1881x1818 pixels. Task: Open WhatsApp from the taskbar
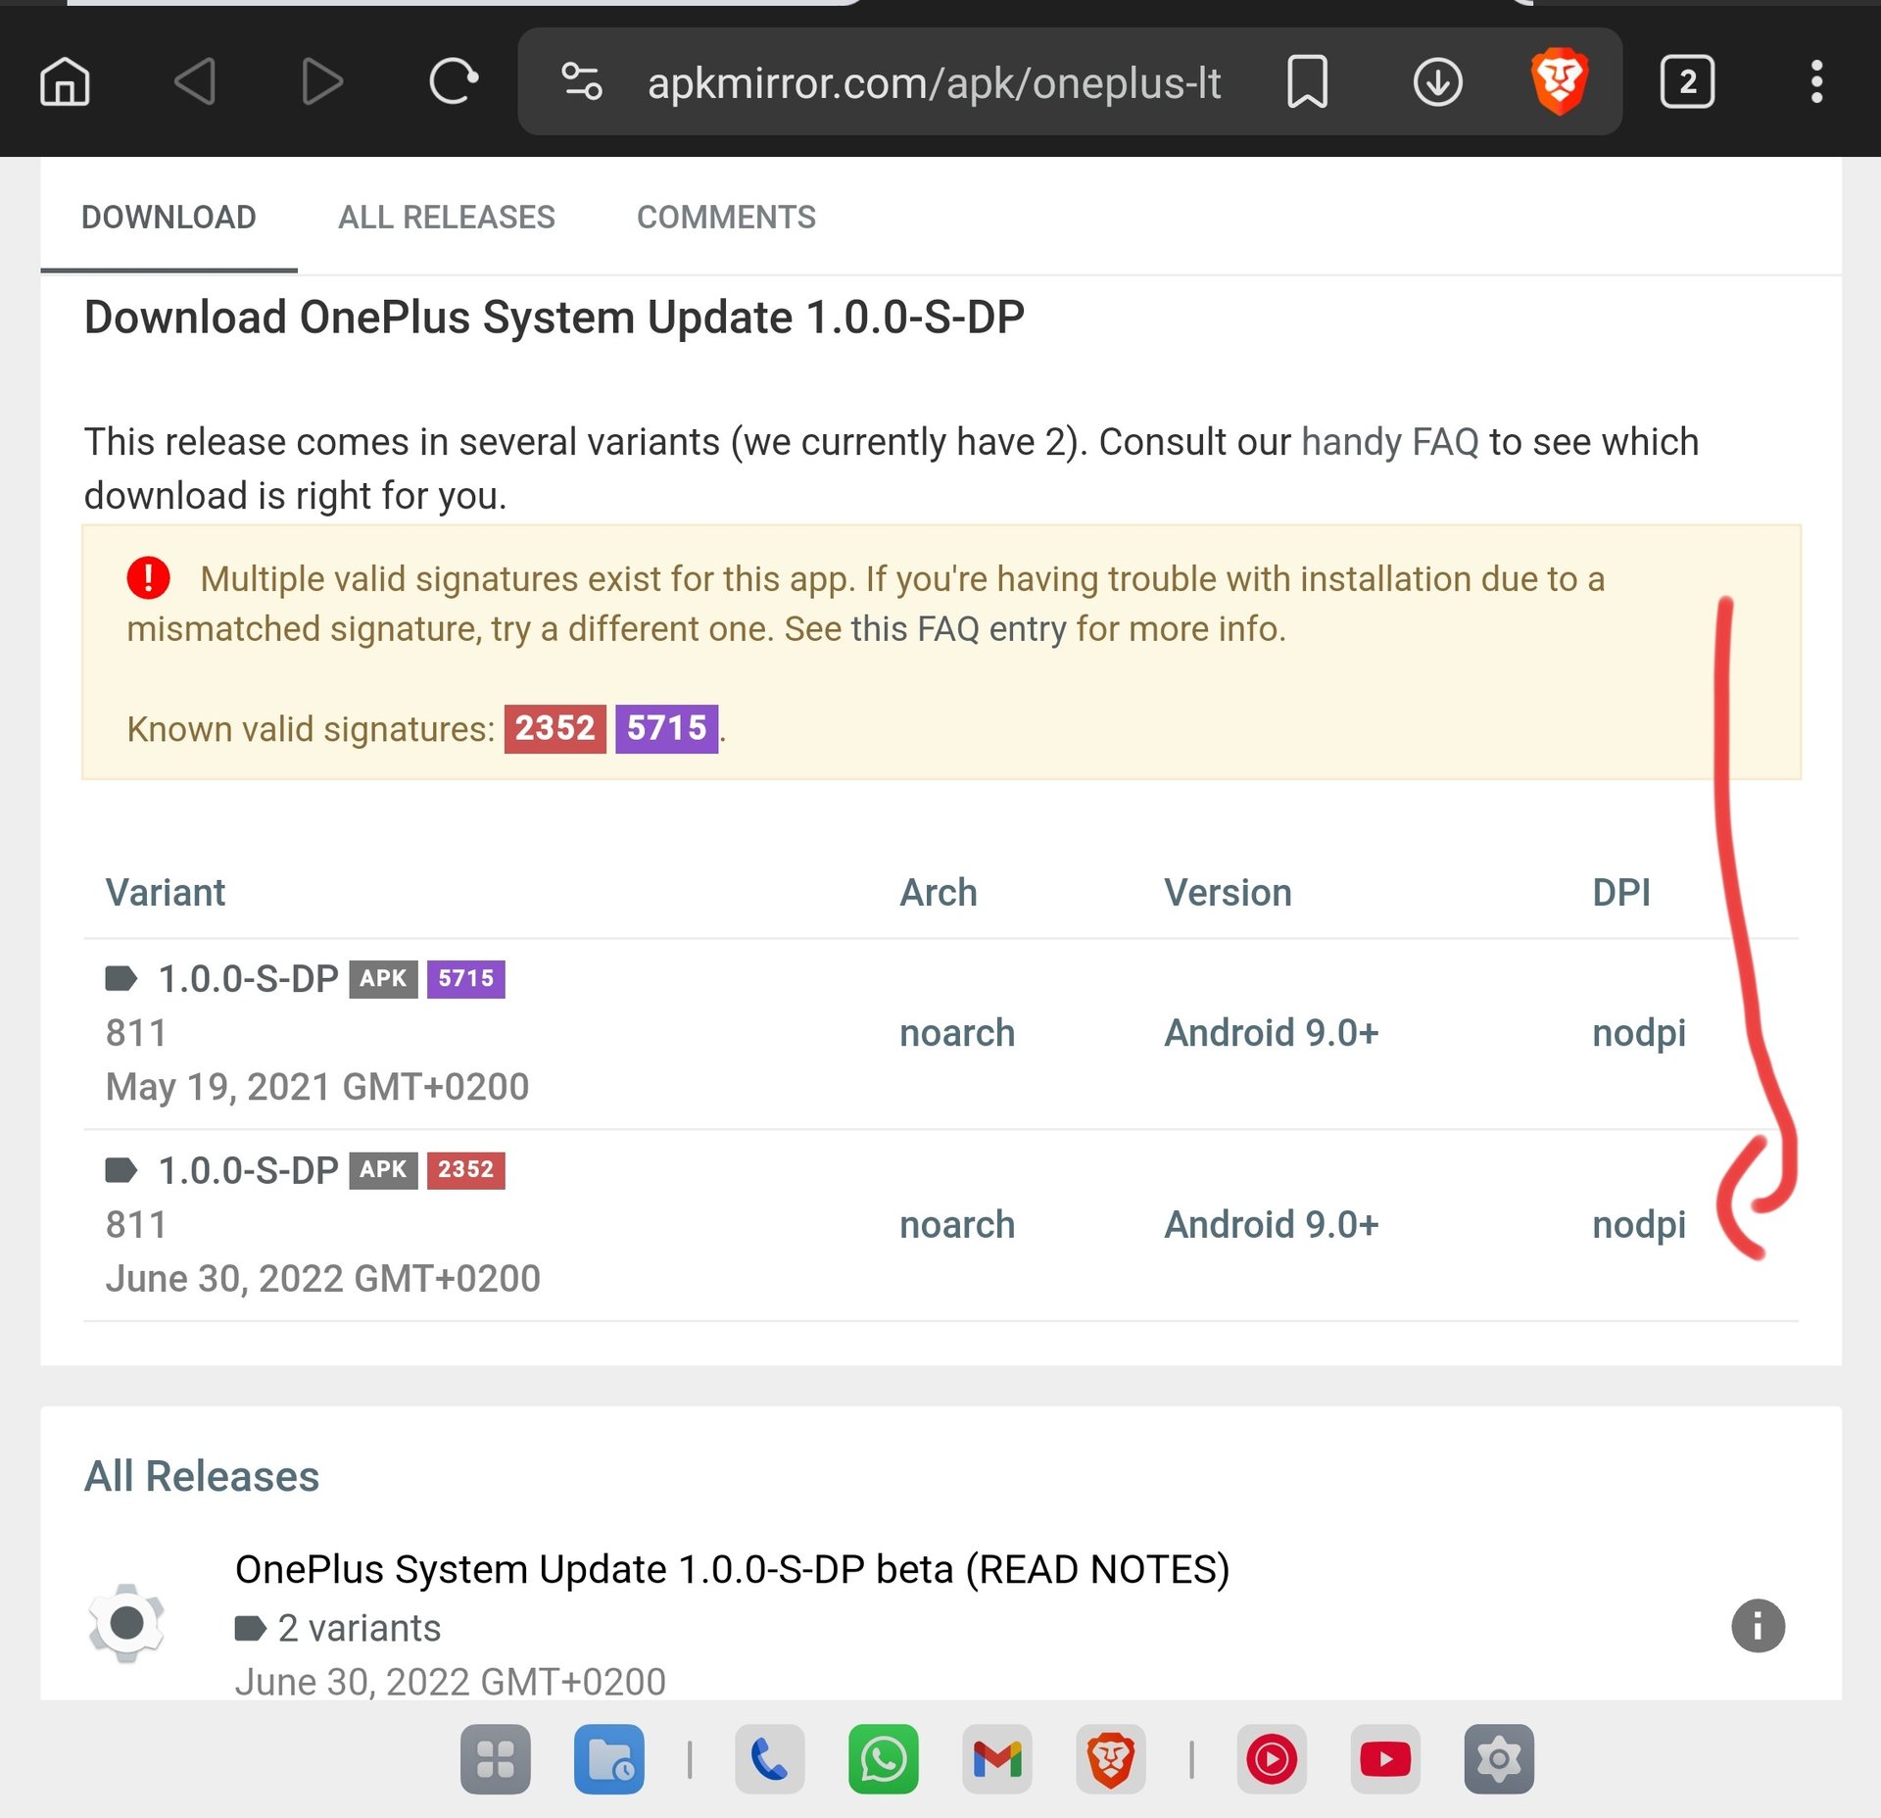[x=883, y=1759]
